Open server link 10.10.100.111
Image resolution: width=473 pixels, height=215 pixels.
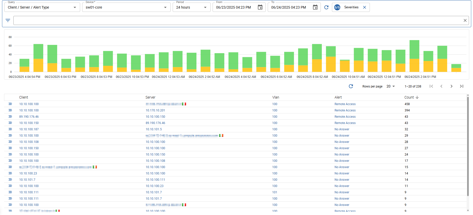[155, 180]
